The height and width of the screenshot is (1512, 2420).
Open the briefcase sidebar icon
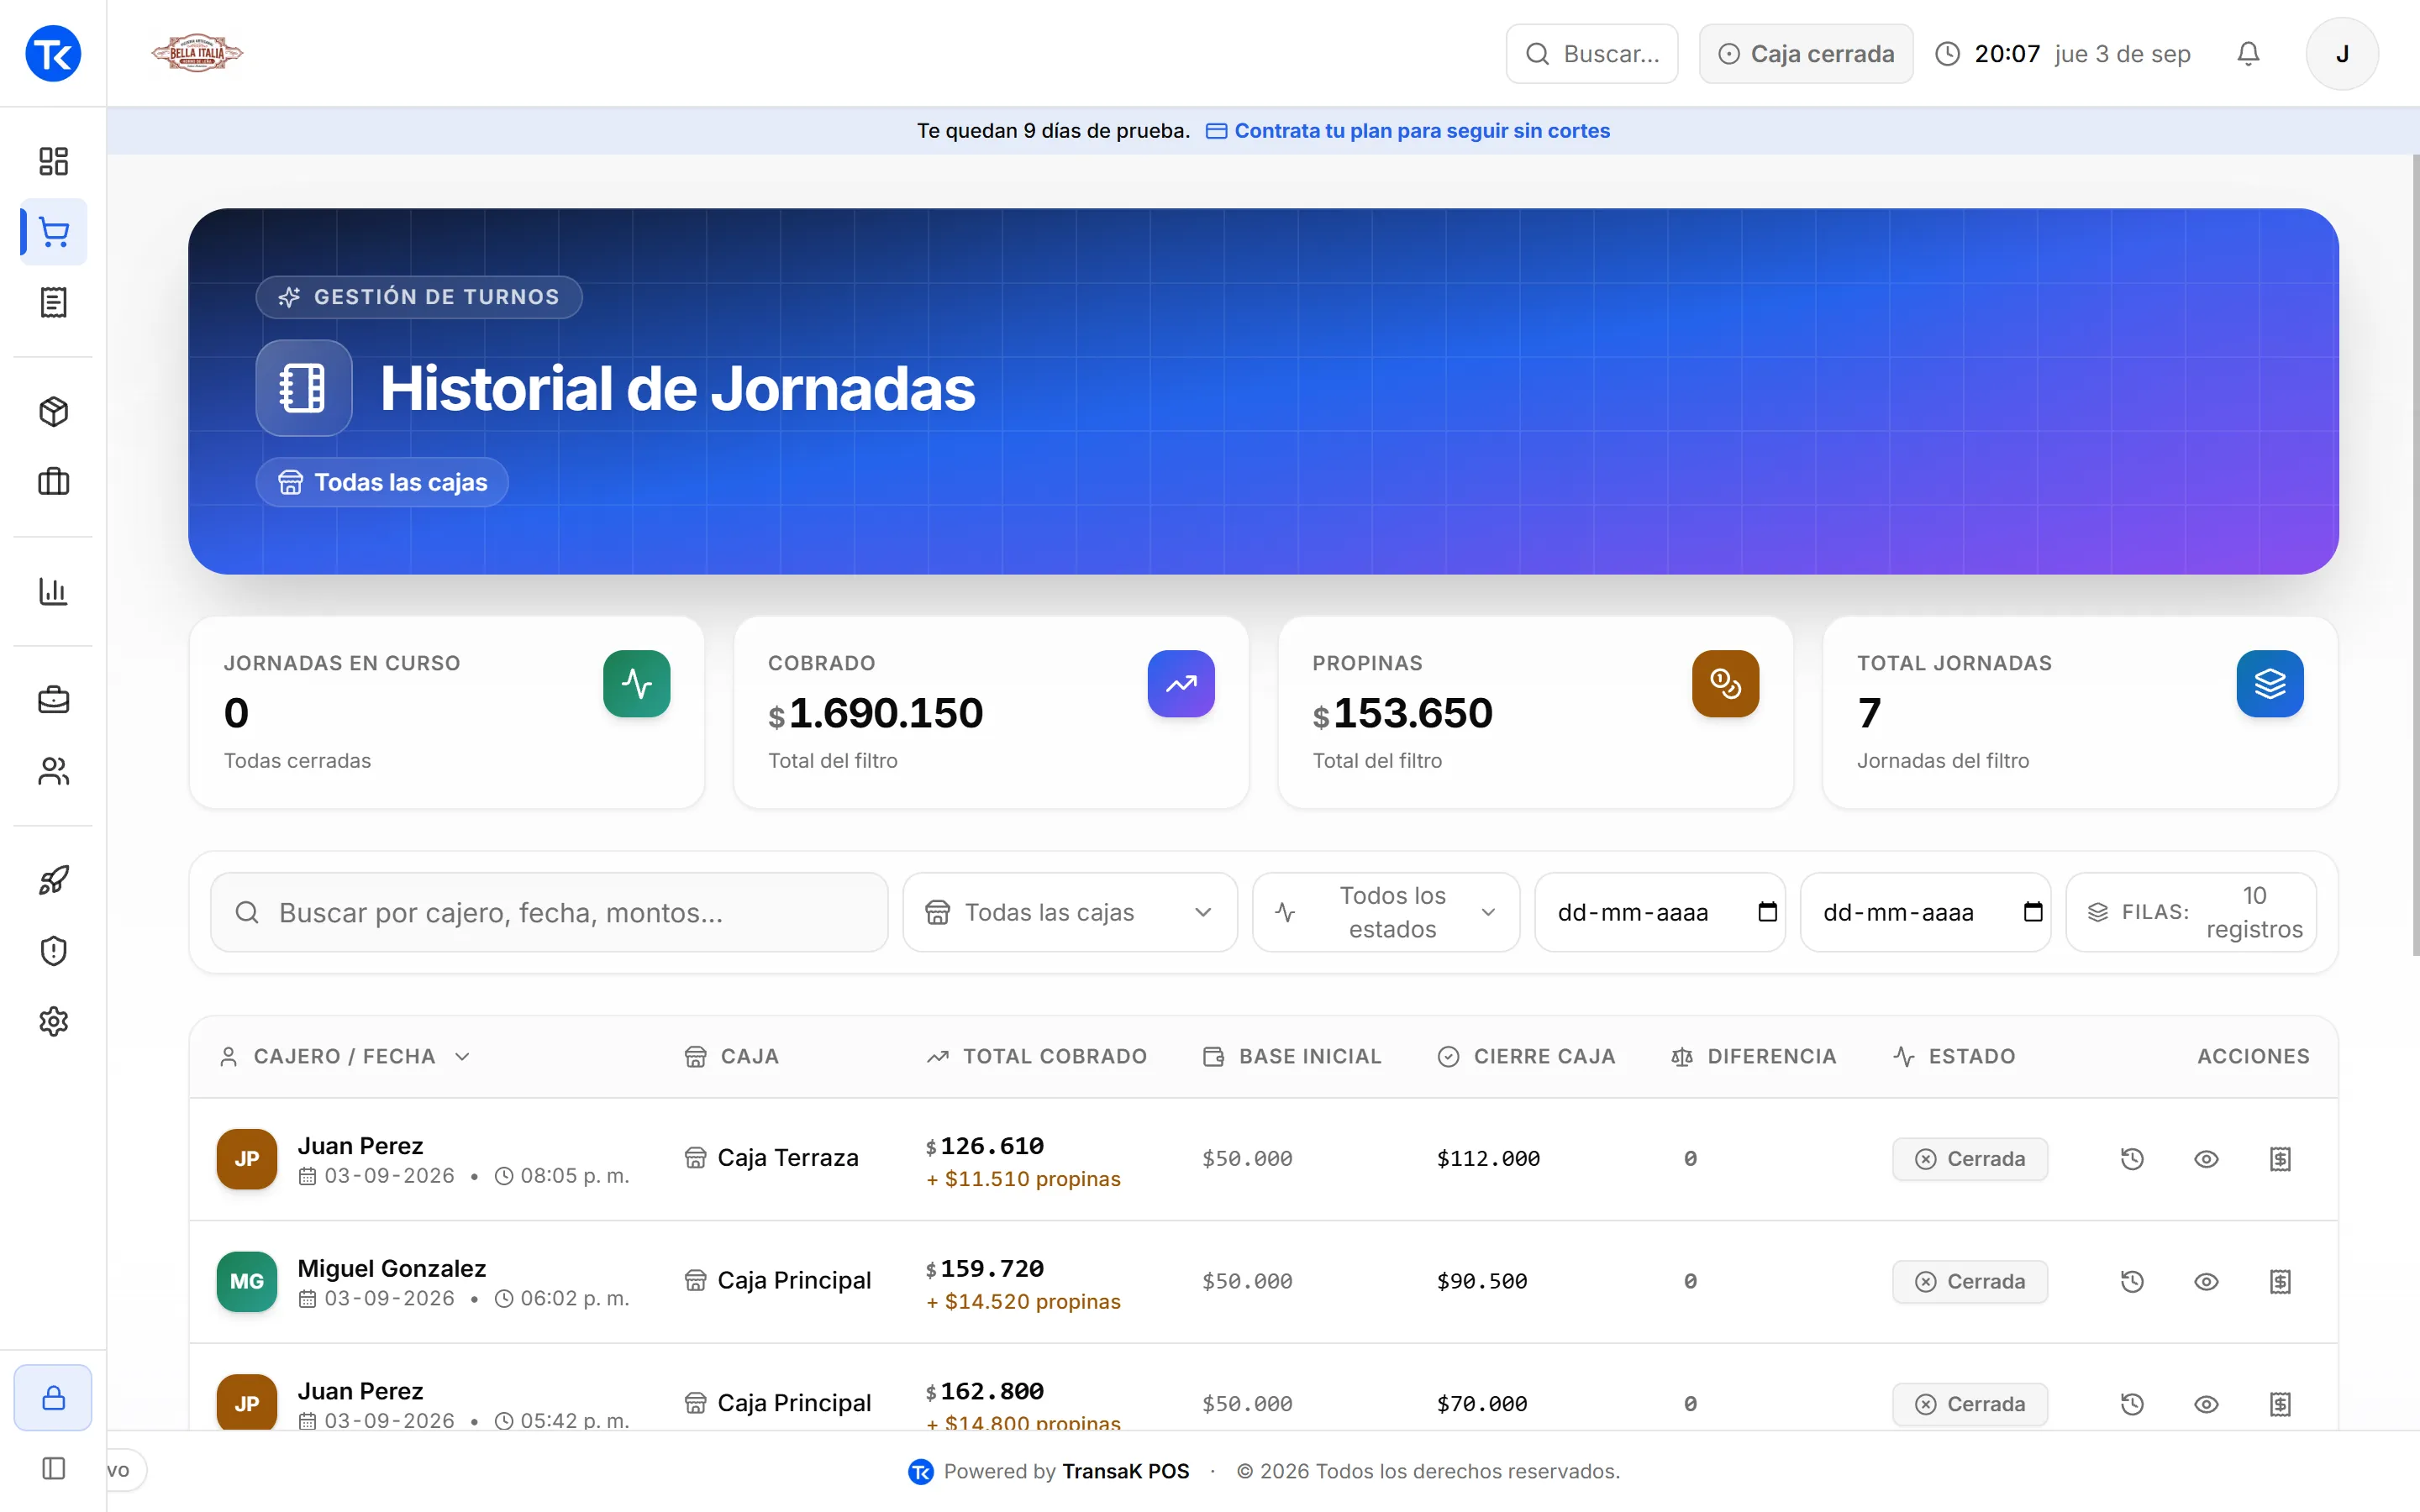(x=53, y=700)
